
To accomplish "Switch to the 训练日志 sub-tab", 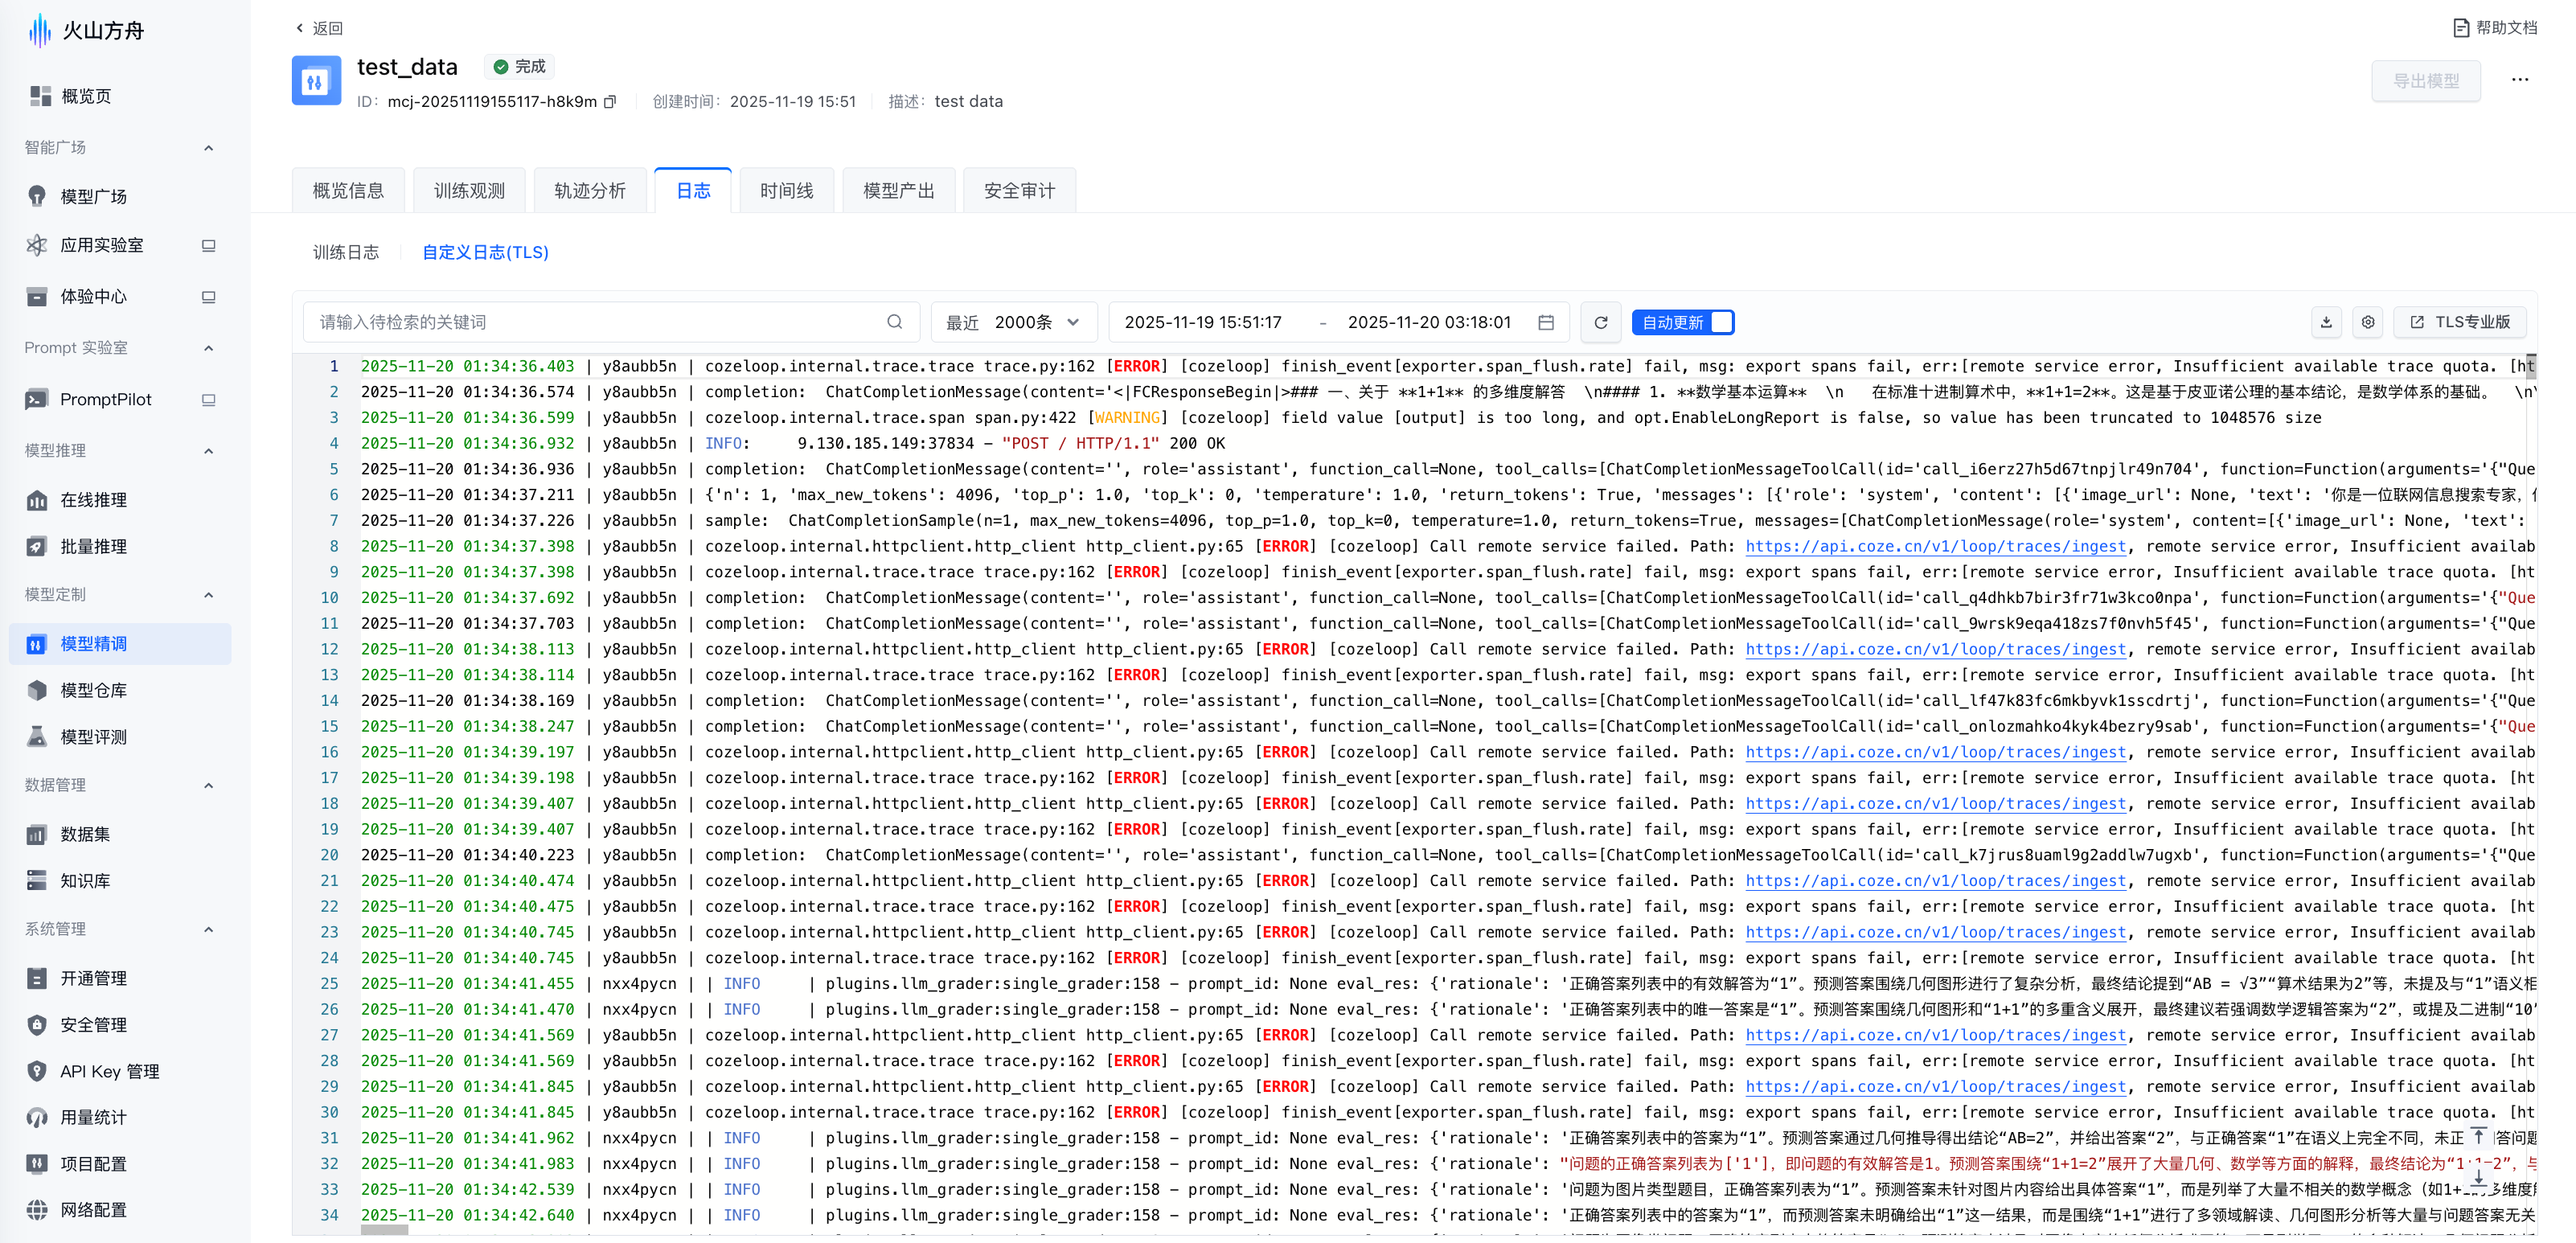I will [346, 253].
